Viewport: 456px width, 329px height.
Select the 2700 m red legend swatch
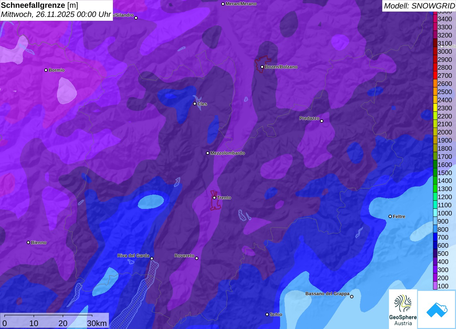(x=435, y=75)
